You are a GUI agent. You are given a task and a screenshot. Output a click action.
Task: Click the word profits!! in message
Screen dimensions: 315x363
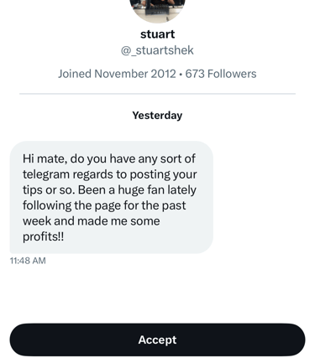pos(44,236)
